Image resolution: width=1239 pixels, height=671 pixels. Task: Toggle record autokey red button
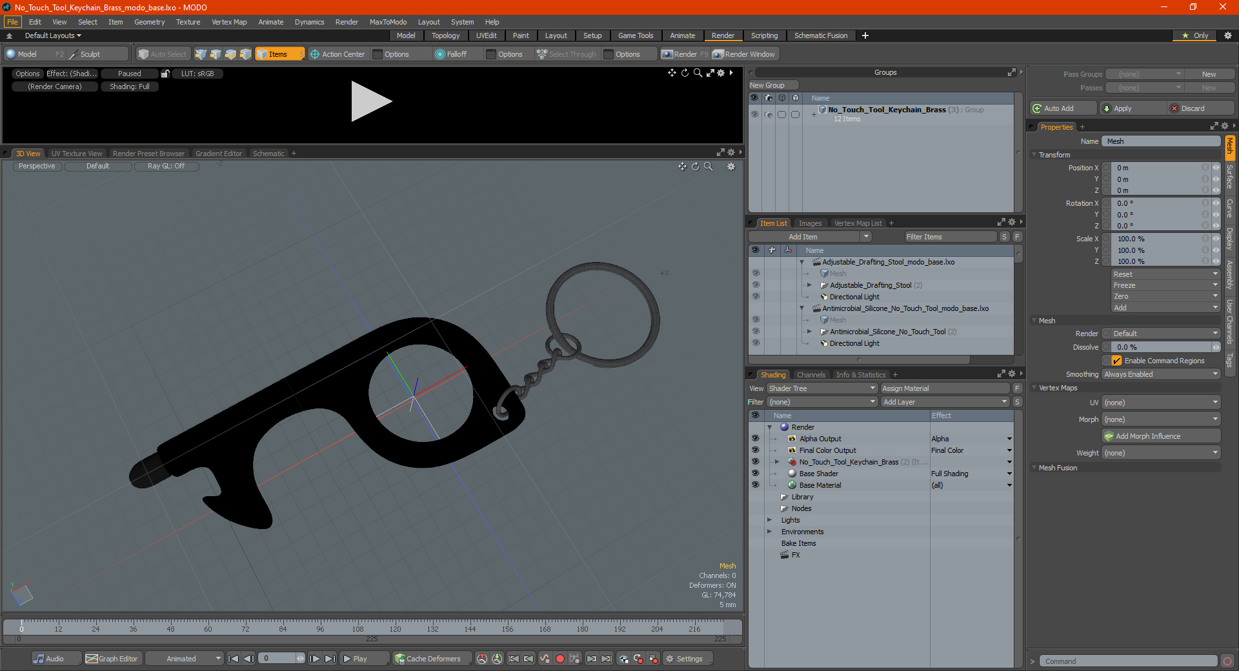560,659
